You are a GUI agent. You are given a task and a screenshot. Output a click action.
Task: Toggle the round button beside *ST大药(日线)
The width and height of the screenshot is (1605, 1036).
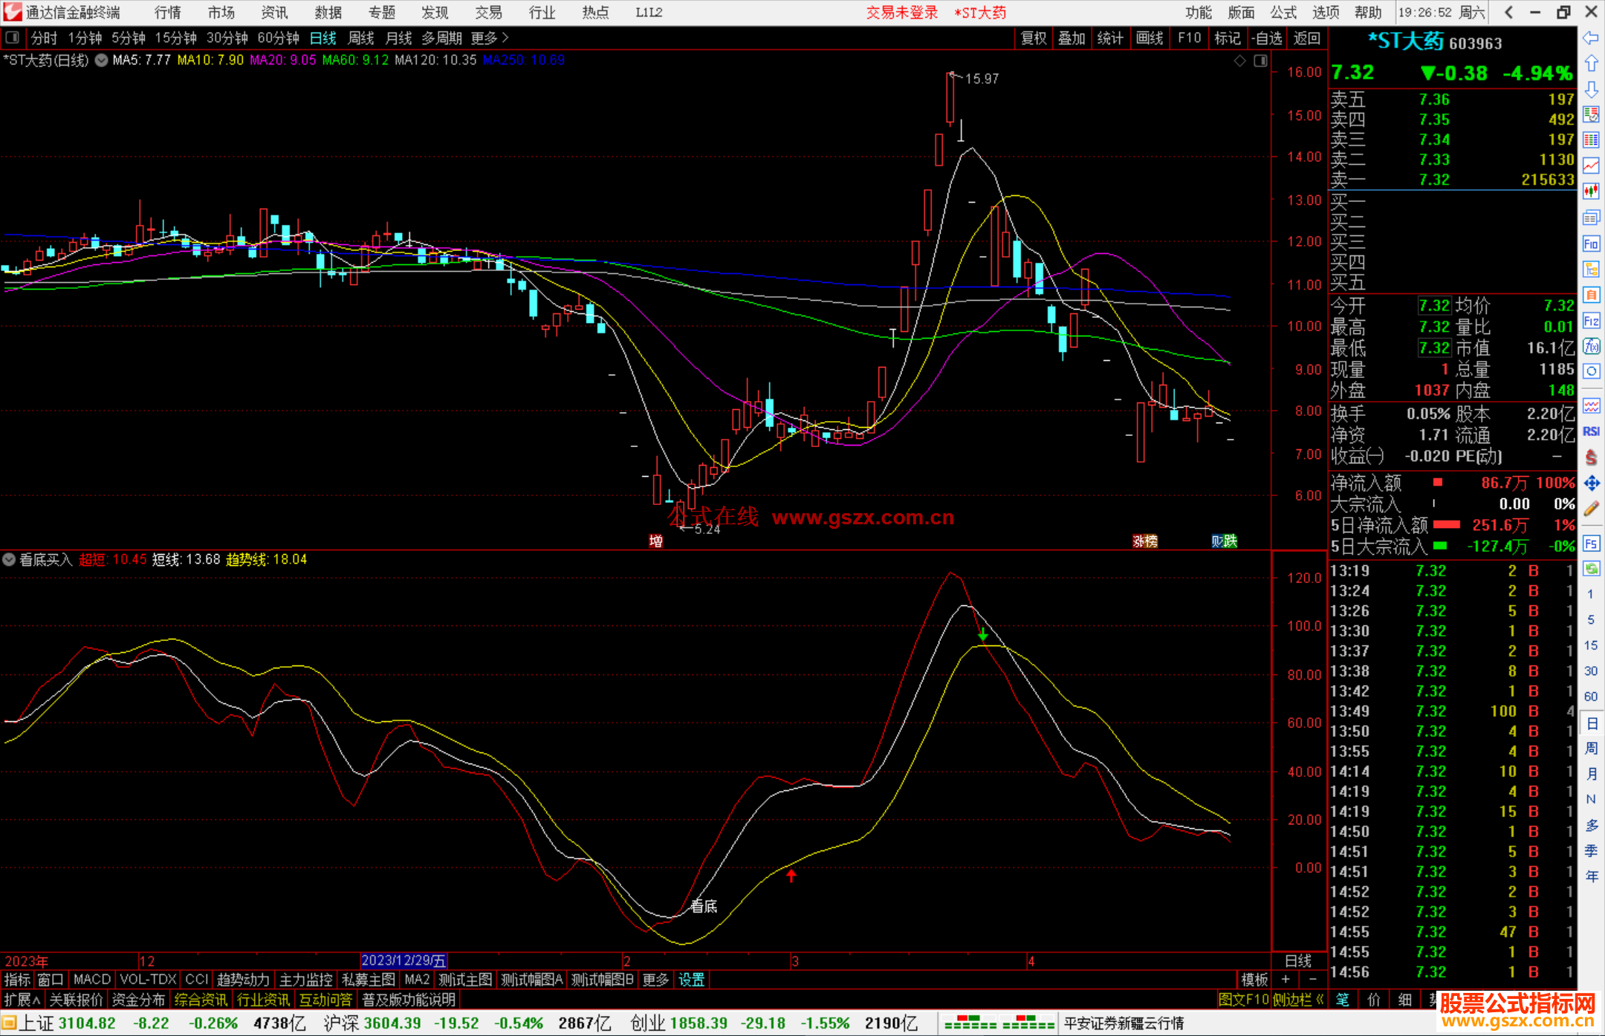click(x=102, y=60)
